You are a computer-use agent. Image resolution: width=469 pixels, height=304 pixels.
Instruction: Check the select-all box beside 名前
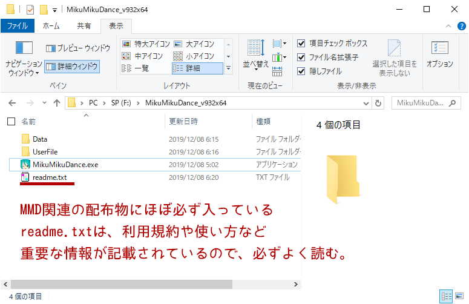(x=11, y=122)
